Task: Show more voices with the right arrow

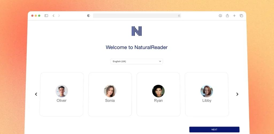Action: tap(237, 94)
